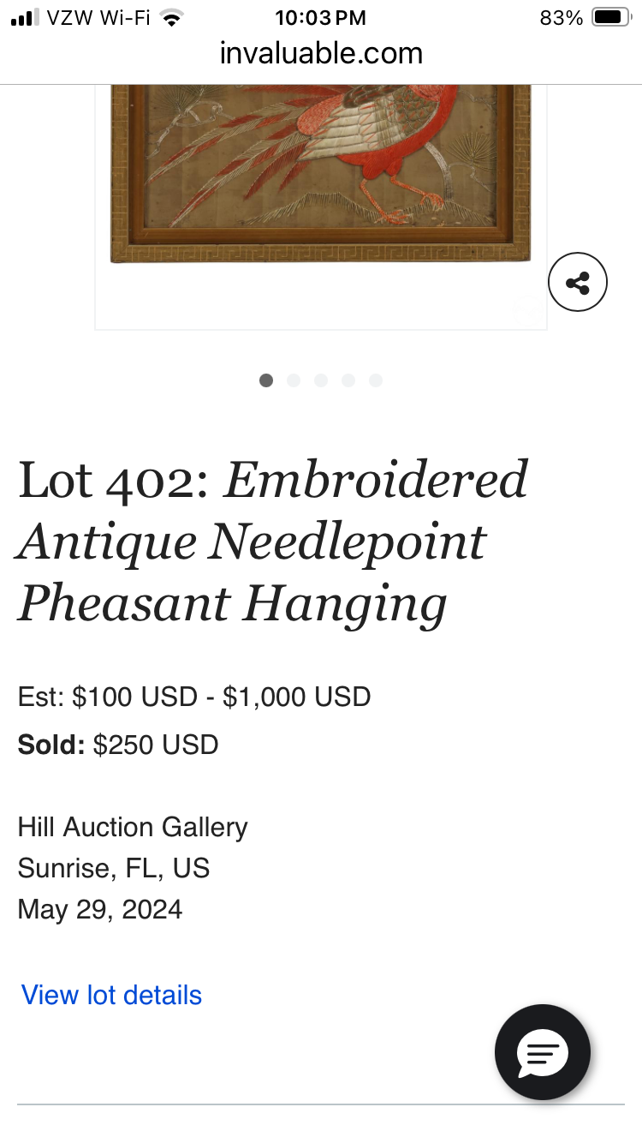Tap the invaluable.com address bar
This screenshot has height=1143, width=642.
tap(321, 54)
